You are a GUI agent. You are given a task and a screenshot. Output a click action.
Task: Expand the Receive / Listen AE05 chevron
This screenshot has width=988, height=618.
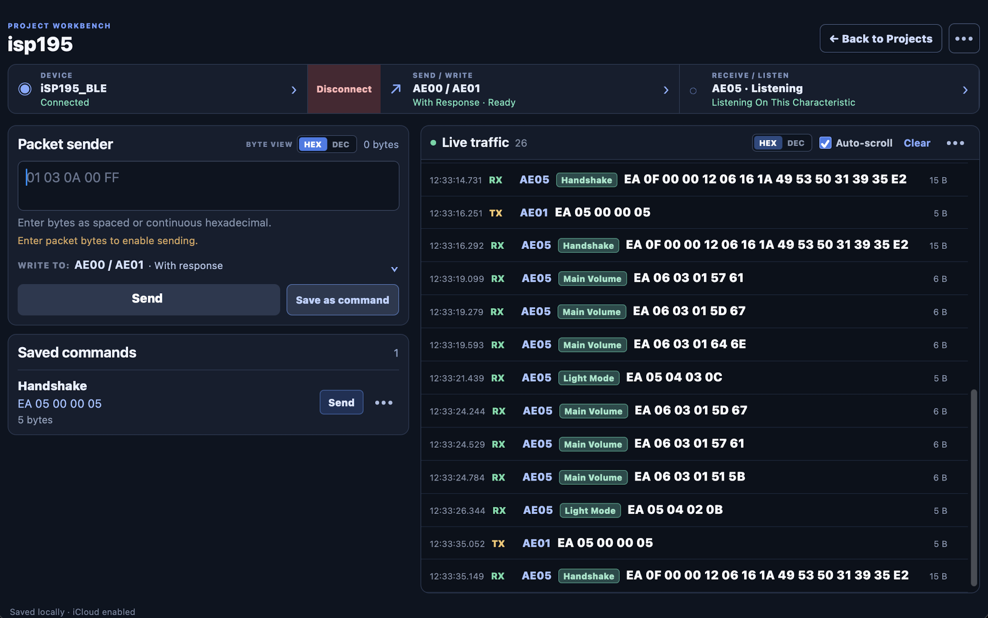965,90
